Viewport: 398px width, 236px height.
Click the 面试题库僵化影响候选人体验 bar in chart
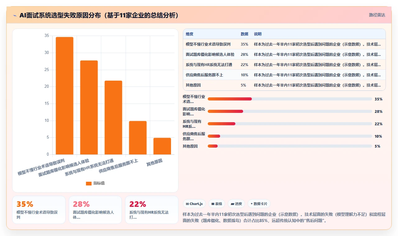[89, 107]
